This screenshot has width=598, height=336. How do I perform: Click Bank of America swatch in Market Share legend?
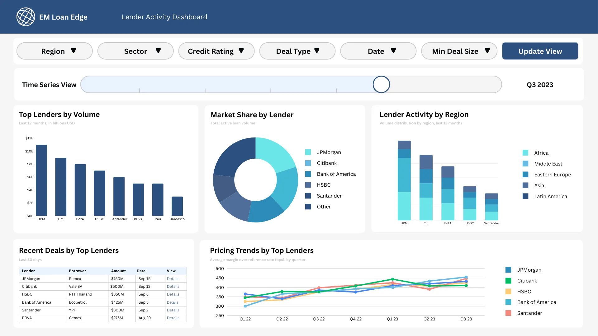308,174
